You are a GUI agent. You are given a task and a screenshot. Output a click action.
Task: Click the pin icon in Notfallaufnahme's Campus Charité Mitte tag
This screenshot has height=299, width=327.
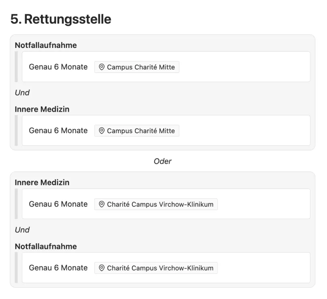(101, 67)
